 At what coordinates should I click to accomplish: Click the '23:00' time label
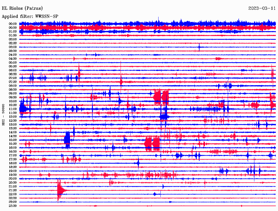(13, 202)
